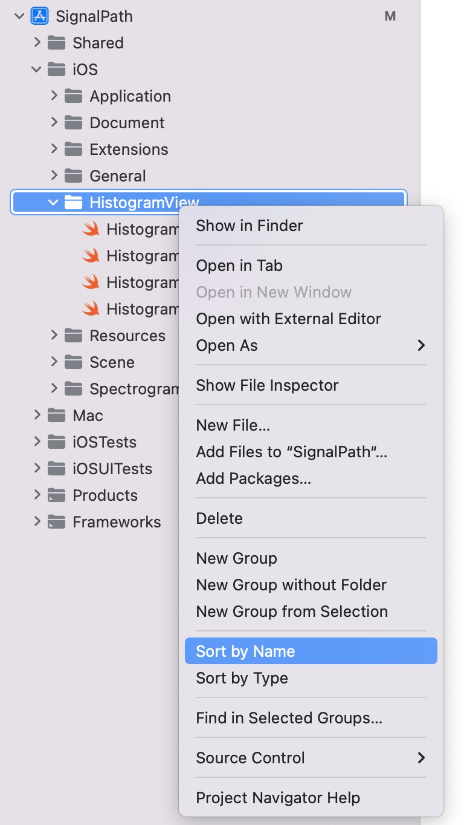Viewport: 464px width, 825px height.
Task: Select Show in Finder menu item
Action: (x=250, y=226)
